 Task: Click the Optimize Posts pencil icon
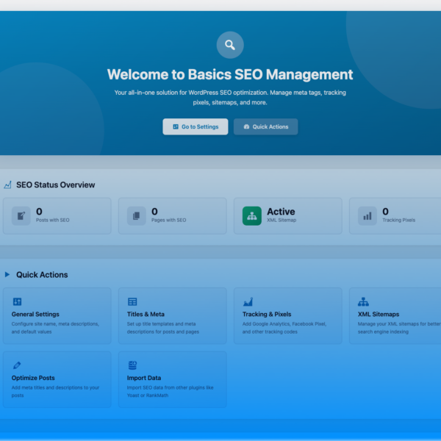(17, 365)
